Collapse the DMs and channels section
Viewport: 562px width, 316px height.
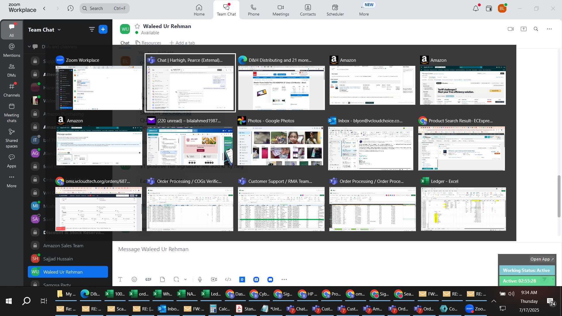(x=29, y=47)
